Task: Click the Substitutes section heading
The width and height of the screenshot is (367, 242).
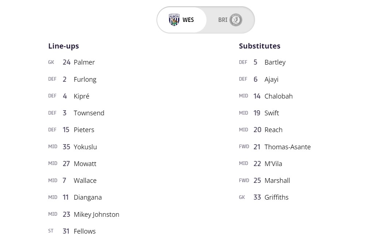Action: coord(259,46)
